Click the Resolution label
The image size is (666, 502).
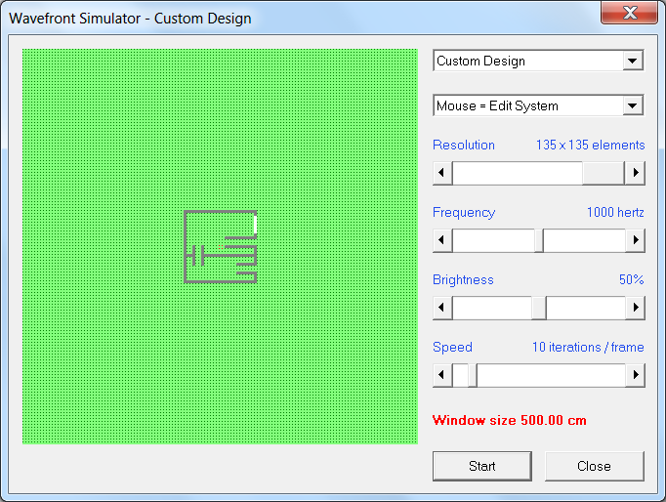click(x=464, y=145)
